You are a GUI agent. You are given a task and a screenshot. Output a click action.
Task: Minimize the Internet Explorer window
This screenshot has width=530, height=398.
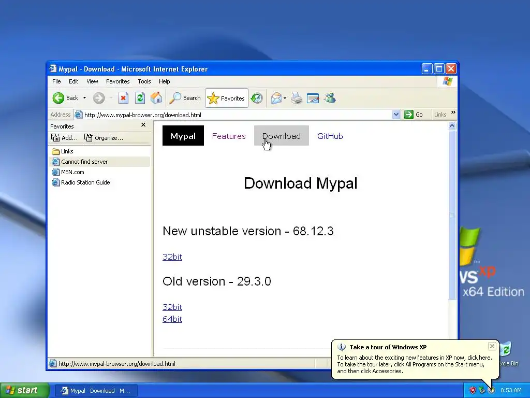427,69
